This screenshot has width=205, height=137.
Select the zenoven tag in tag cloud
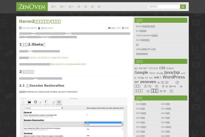[x=148, y=82]
